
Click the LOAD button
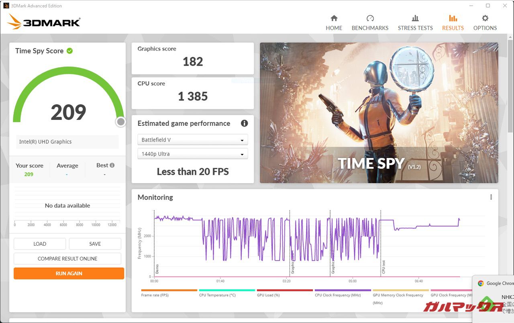click(x=39, y=244)
